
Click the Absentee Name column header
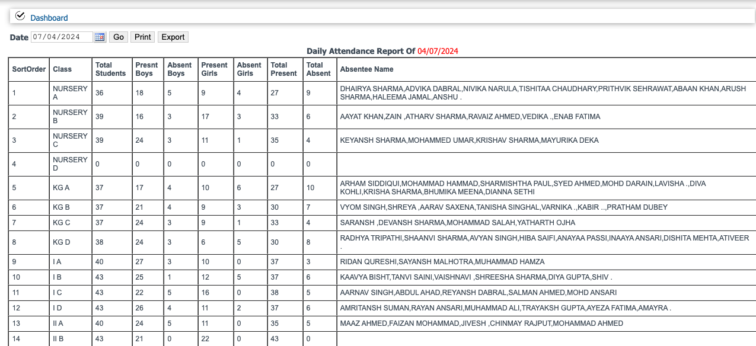546,69
